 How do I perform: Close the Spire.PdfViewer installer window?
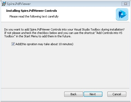click(125, 4)
